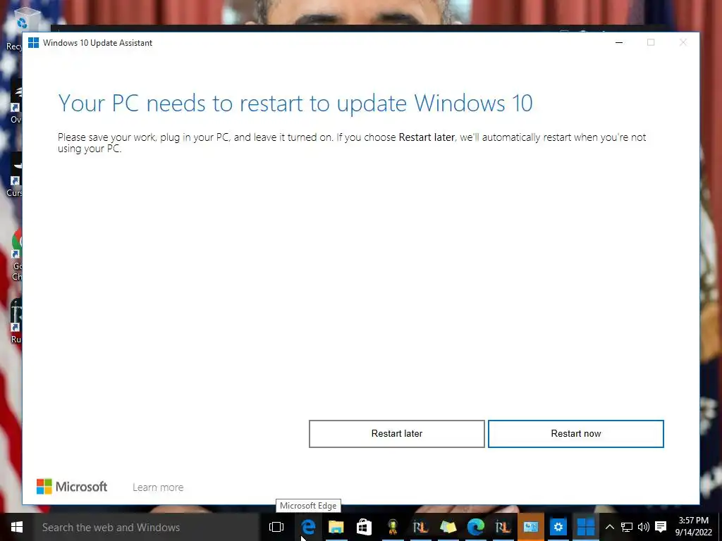Click the Microsoft logo in footer

pyautogui.click(x=72, y=487)
